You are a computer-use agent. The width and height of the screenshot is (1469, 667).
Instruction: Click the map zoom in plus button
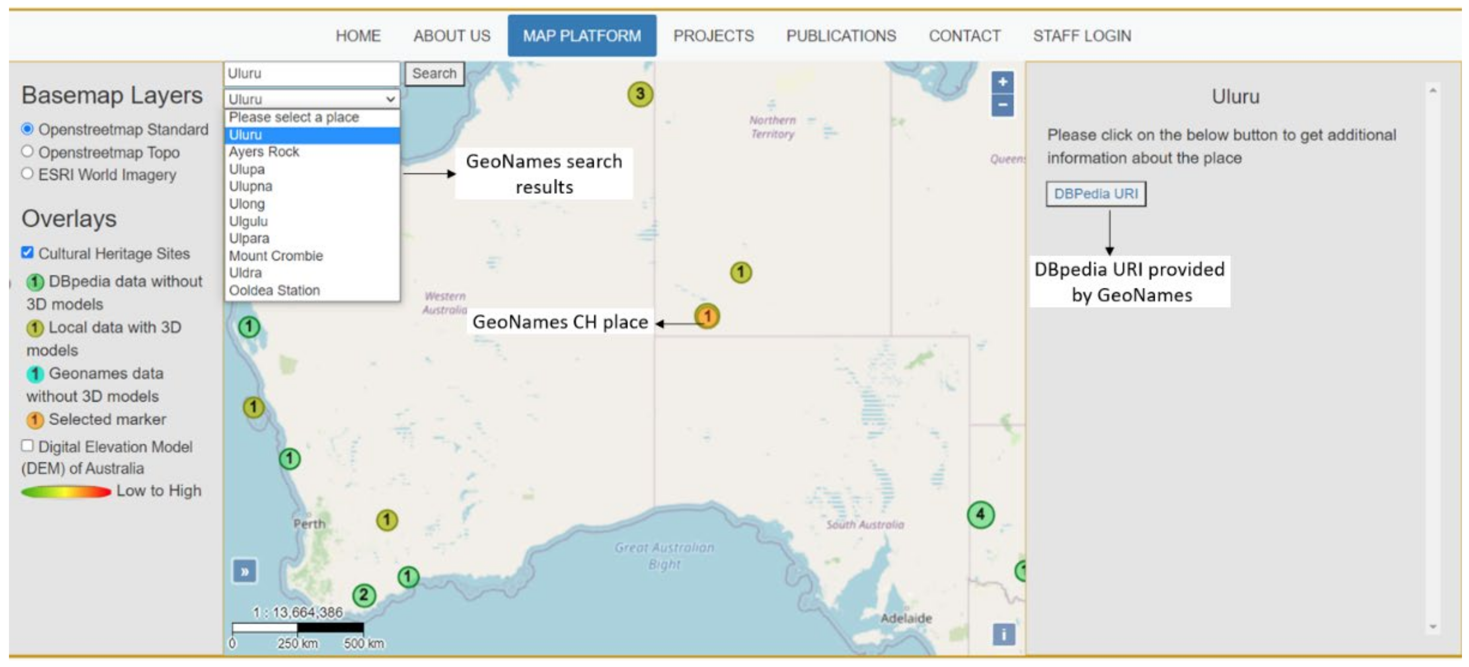pyautogui.click(x=1002, y=82)
